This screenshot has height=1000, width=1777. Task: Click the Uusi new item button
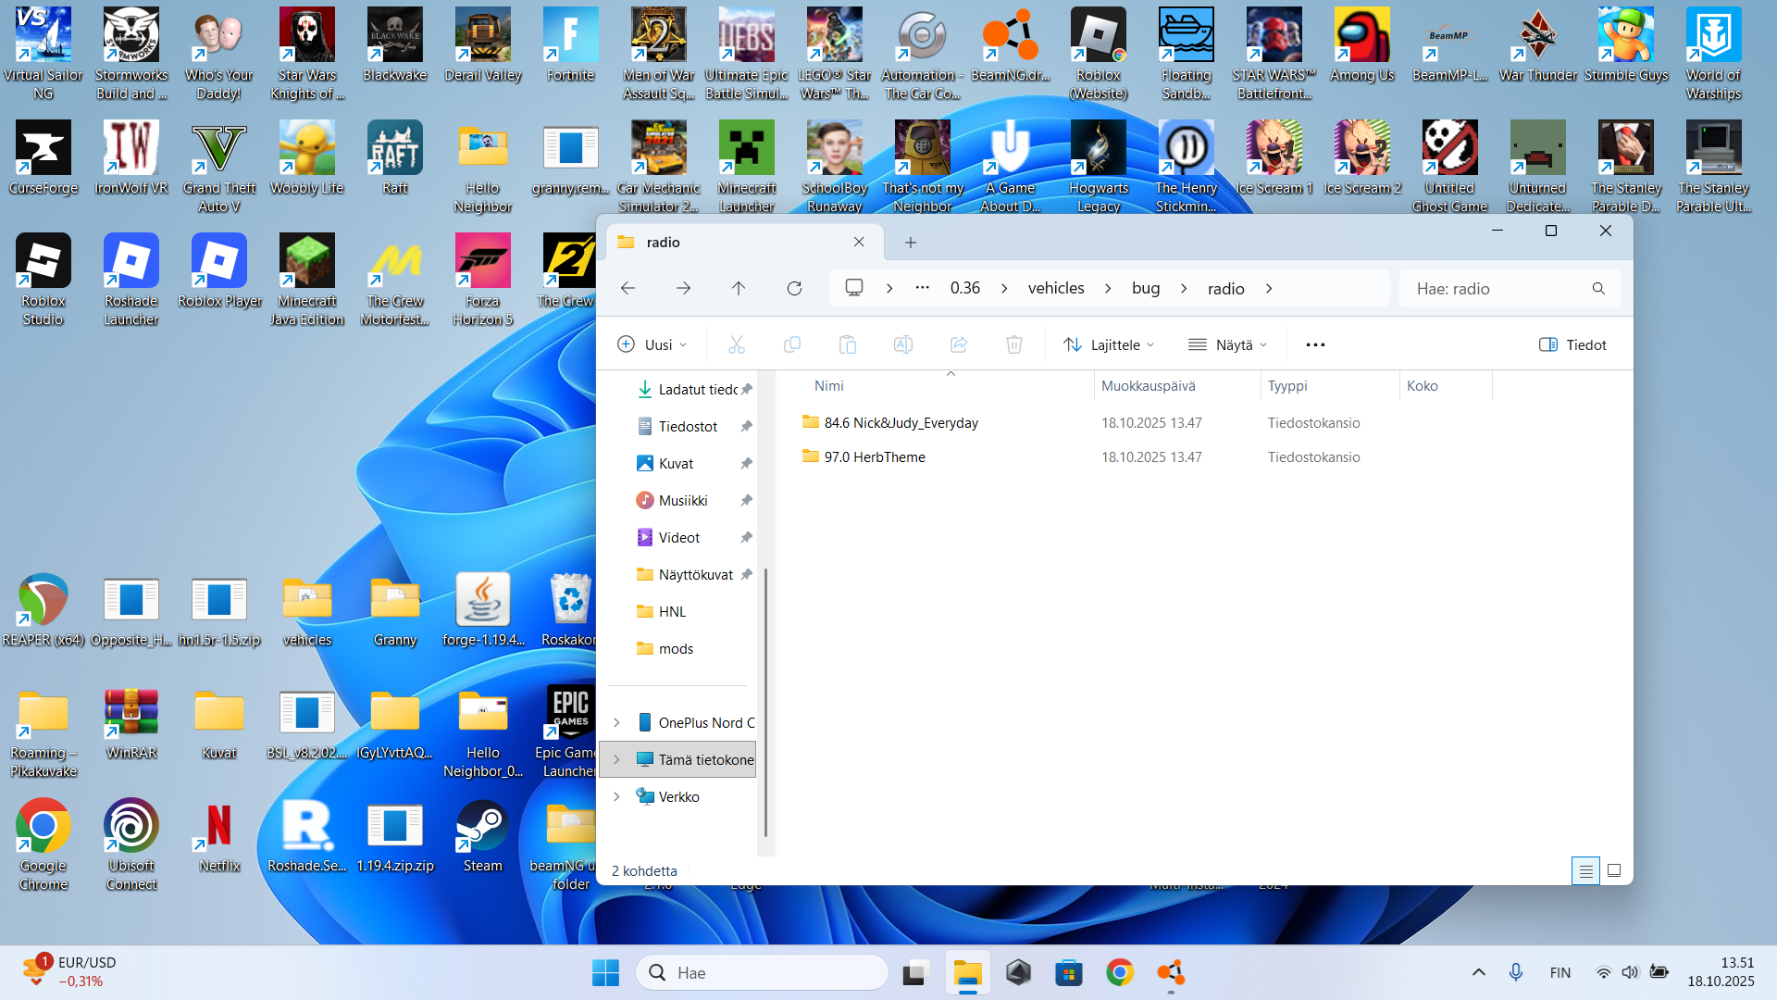[x=652, y=344]
